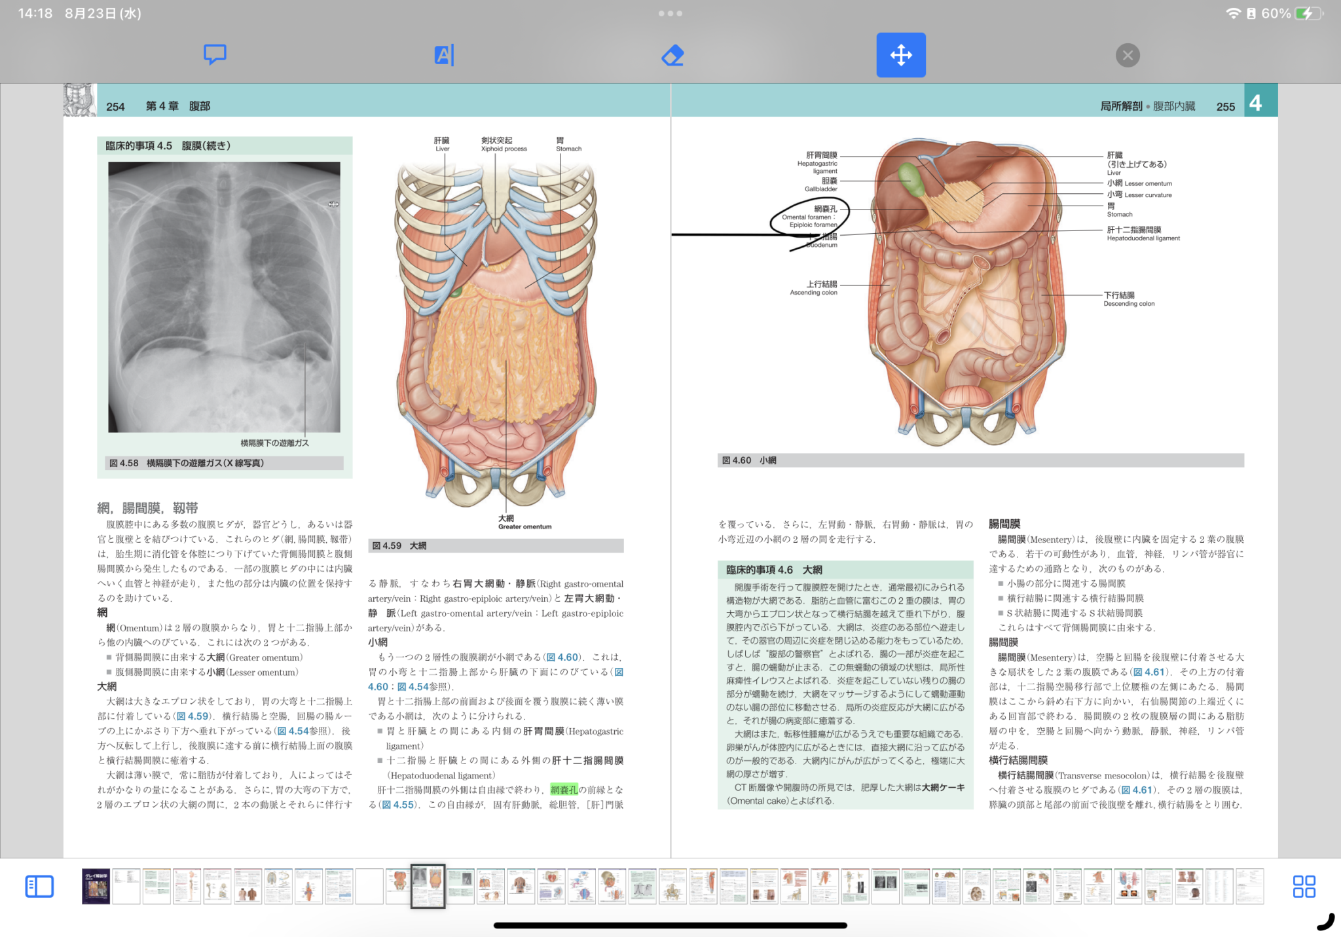Select the comment annotation tool

coord(215,55)
